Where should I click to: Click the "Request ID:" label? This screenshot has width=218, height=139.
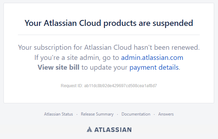click(x=72, y=86)
